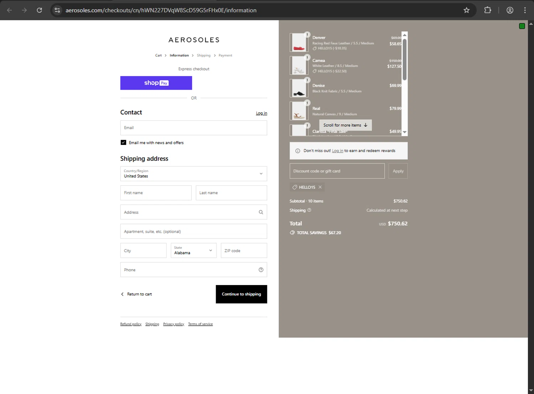Select the Information breadcrumb step
Viewport: 534px width, 394px height.
(x=179, y=56)
